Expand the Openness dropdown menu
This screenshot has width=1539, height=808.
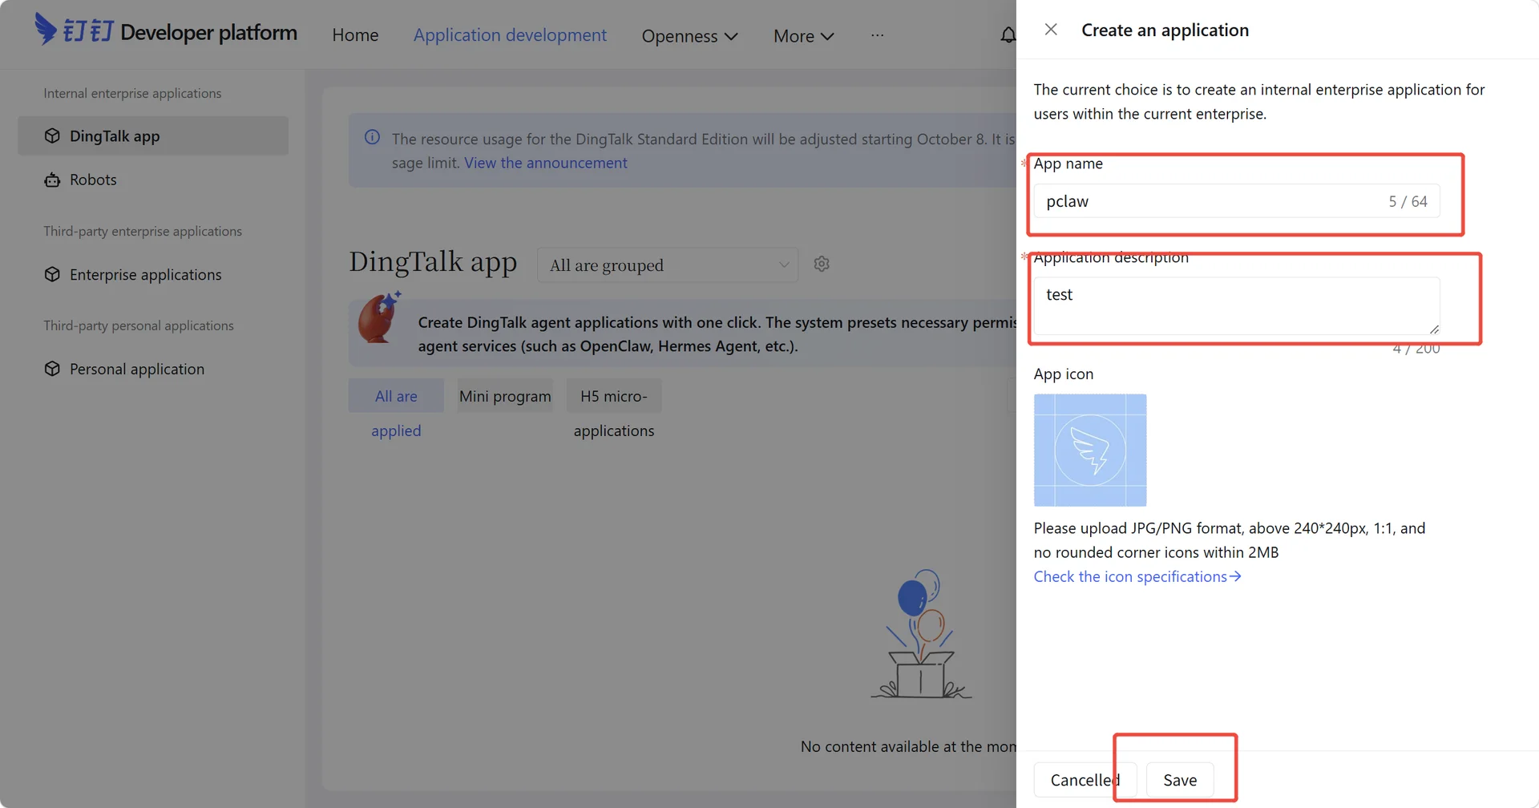(x=689, y=36)
